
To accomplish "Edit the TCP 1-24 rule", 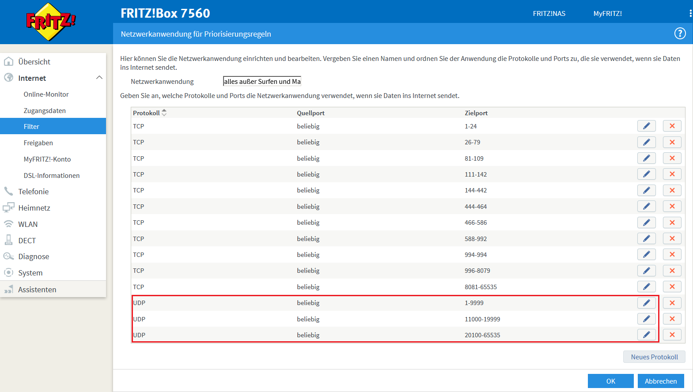I will point(646,126).
